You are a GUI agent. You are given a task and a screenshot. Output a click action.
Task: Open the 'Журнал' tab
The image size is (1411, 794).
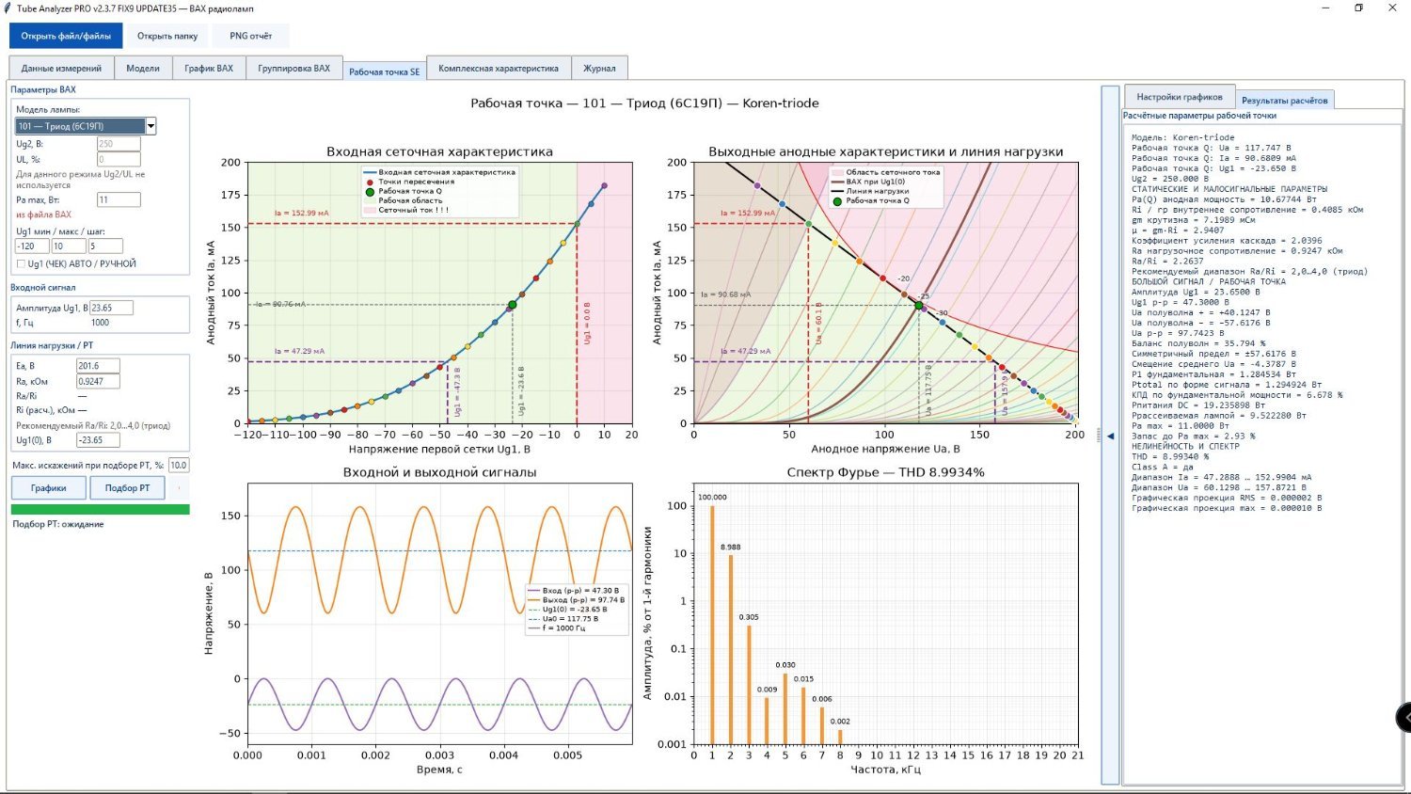(x=599, y=68)
